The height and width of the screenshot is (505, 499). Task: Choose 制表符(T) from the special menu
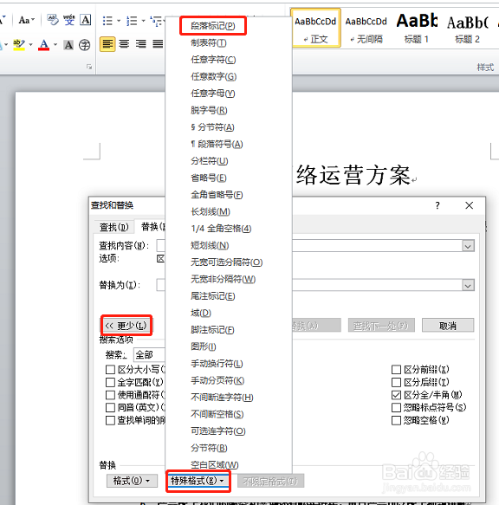pos(209,42)
